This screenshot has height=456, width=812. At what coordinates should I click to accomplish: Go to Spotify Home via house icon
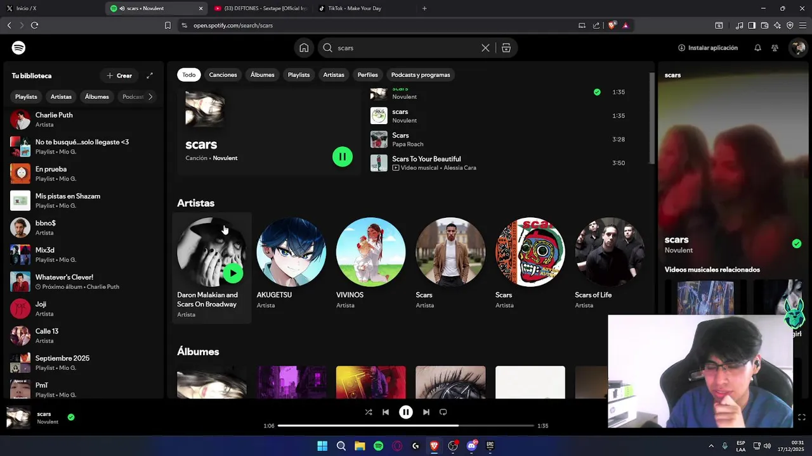[304, 47]
